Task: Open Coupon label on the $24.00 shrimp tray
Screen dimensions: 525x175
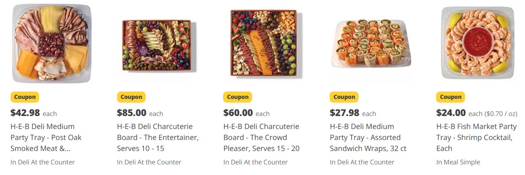Action: click(451, 97)
